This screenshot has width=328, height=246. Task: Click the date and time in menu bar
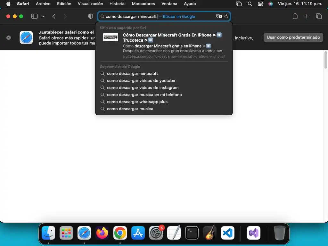[300, 4]
